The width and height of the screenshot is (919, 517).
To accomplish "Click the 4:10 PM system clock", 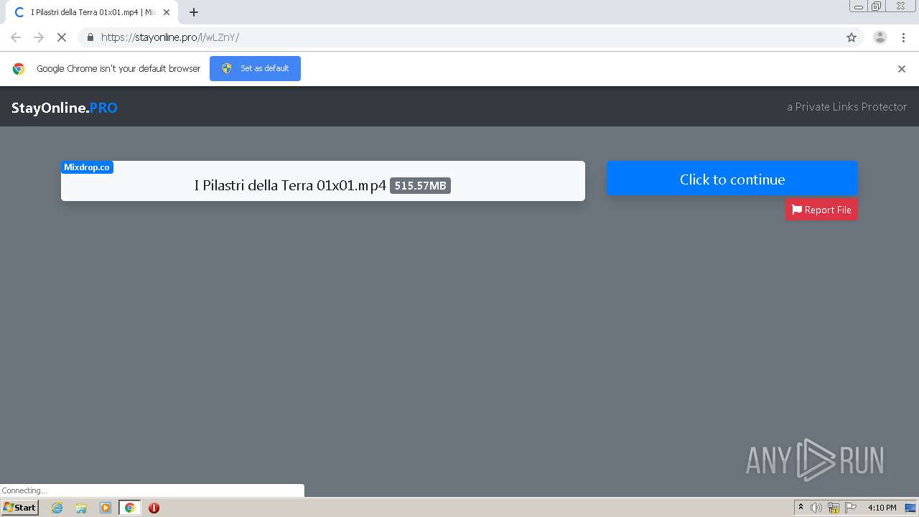I will (882, 508).
